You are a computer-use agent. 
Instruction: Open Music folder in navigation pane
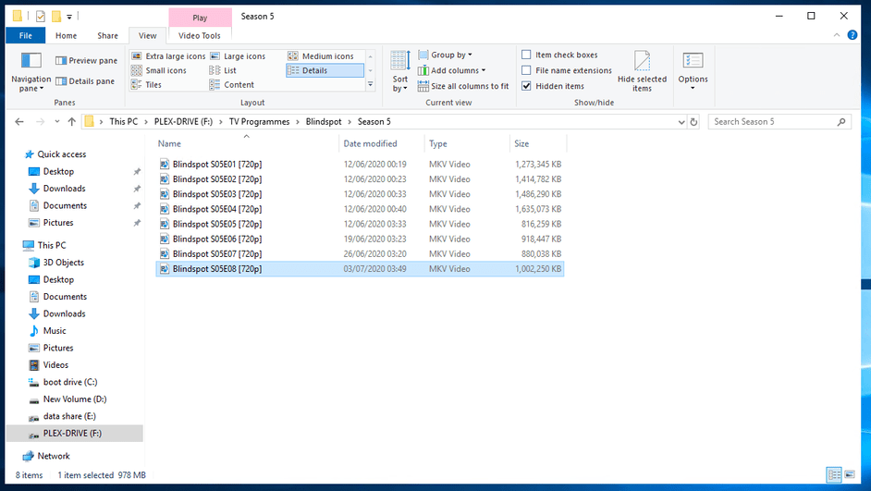55,330
